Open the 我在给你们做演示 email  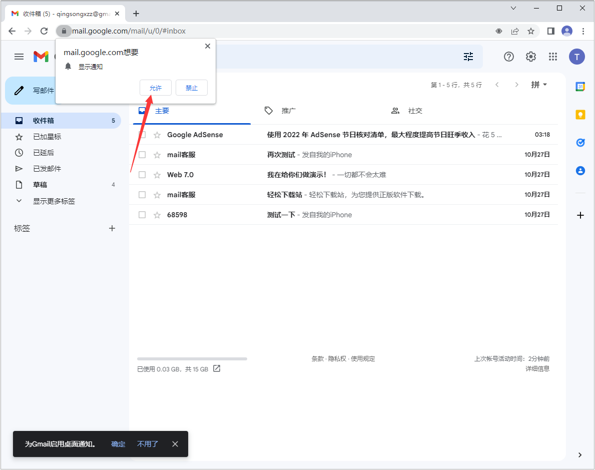pyautogui.click(x=343, y=175)
